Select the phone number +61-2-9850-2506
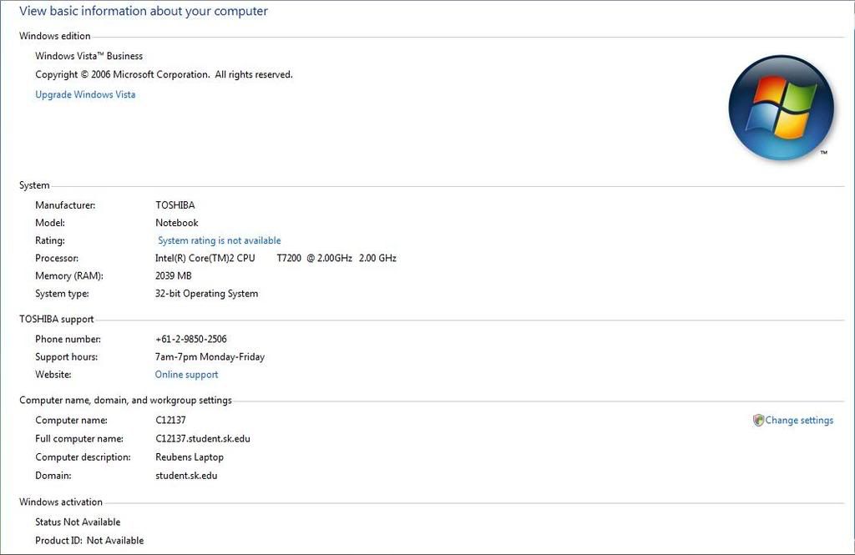855x555 pixels. tap(191, 339)
